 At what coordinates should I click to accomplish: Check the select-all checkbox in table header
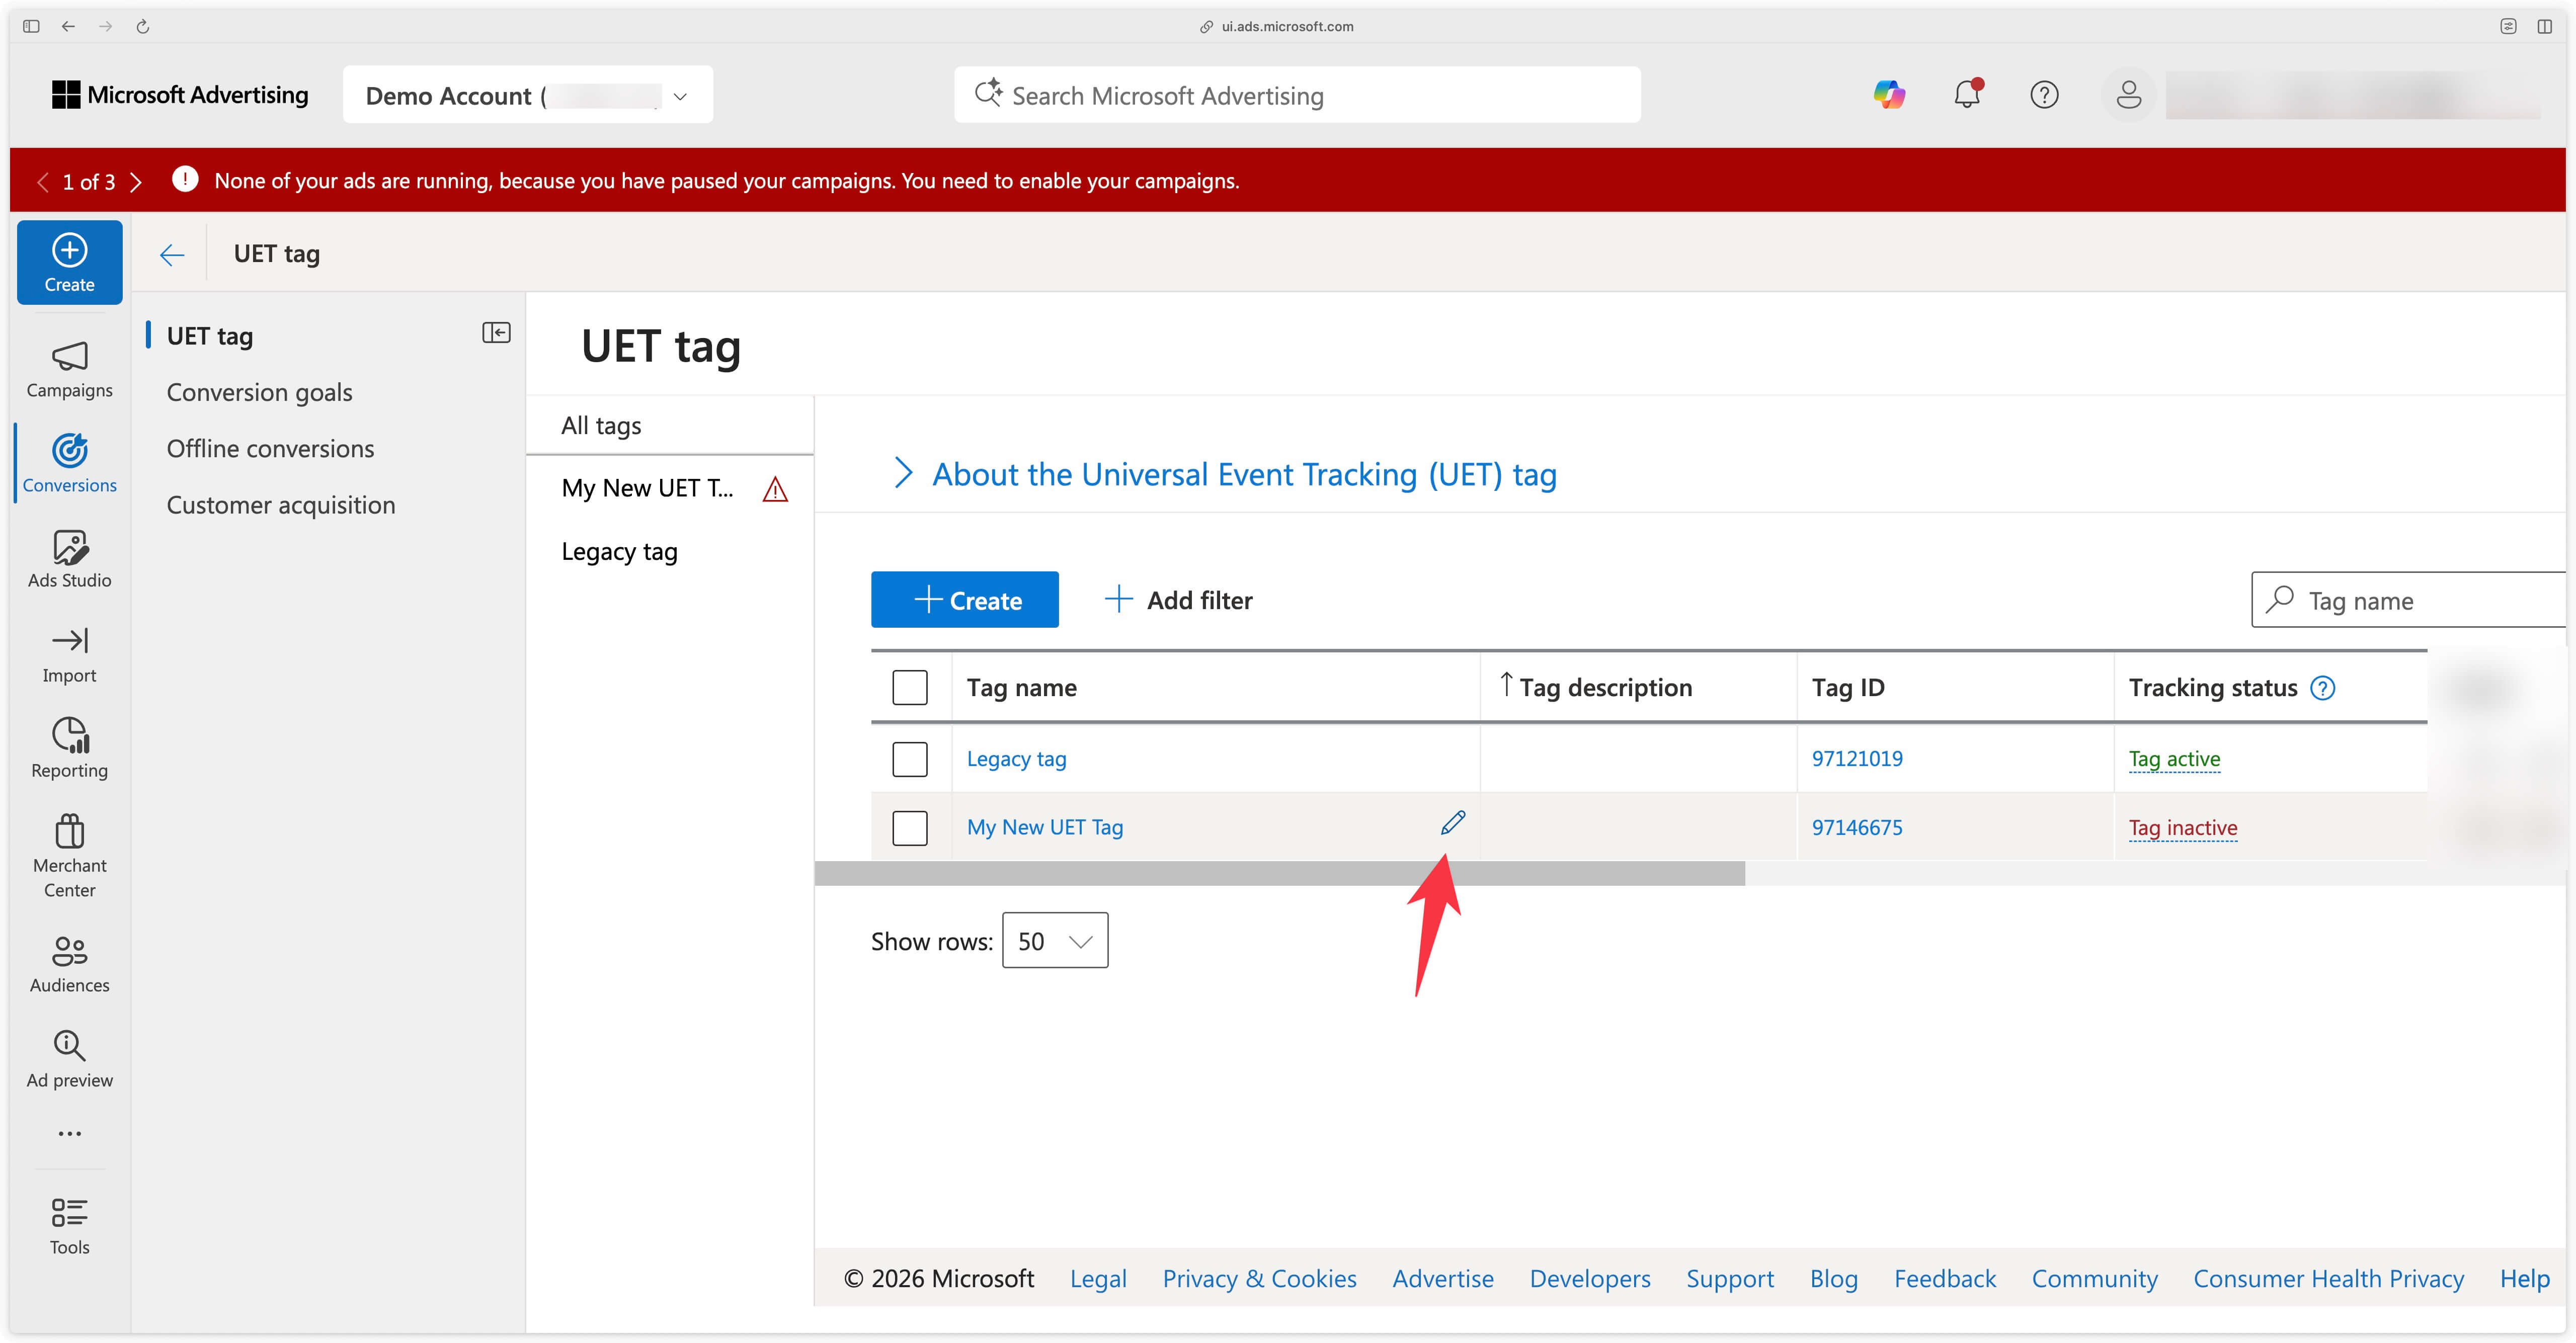pyautogui.click(x=909, y=686)
